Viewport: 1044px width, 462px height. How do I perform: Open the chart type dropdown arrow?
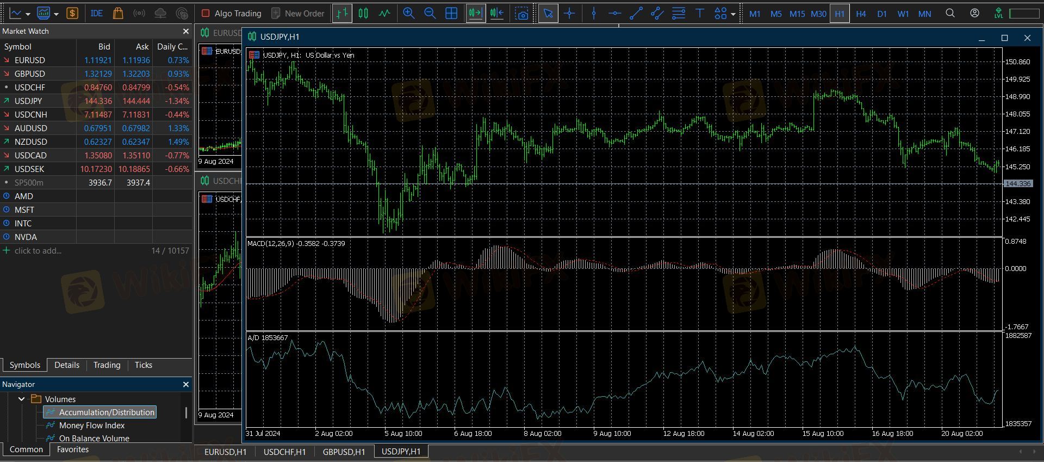pos(28,14)
